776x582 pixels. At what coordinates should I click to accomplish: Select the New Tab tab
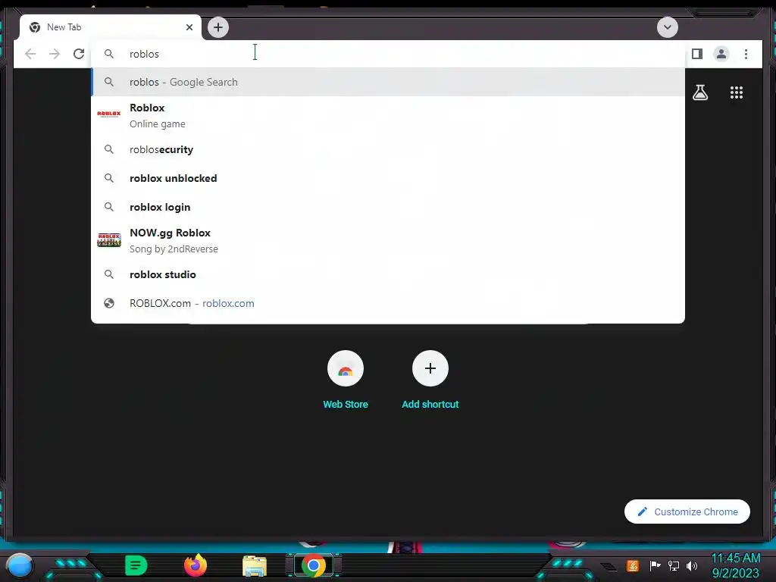coord(111,27)
